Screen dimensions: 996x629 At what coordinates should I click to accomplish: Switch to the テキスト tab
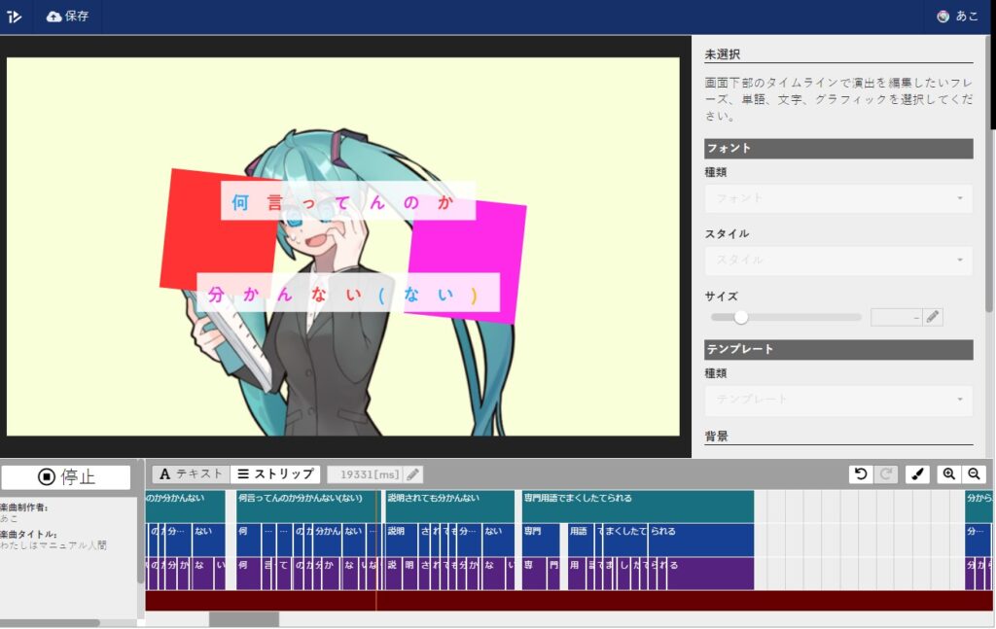[x=191, y=474]
